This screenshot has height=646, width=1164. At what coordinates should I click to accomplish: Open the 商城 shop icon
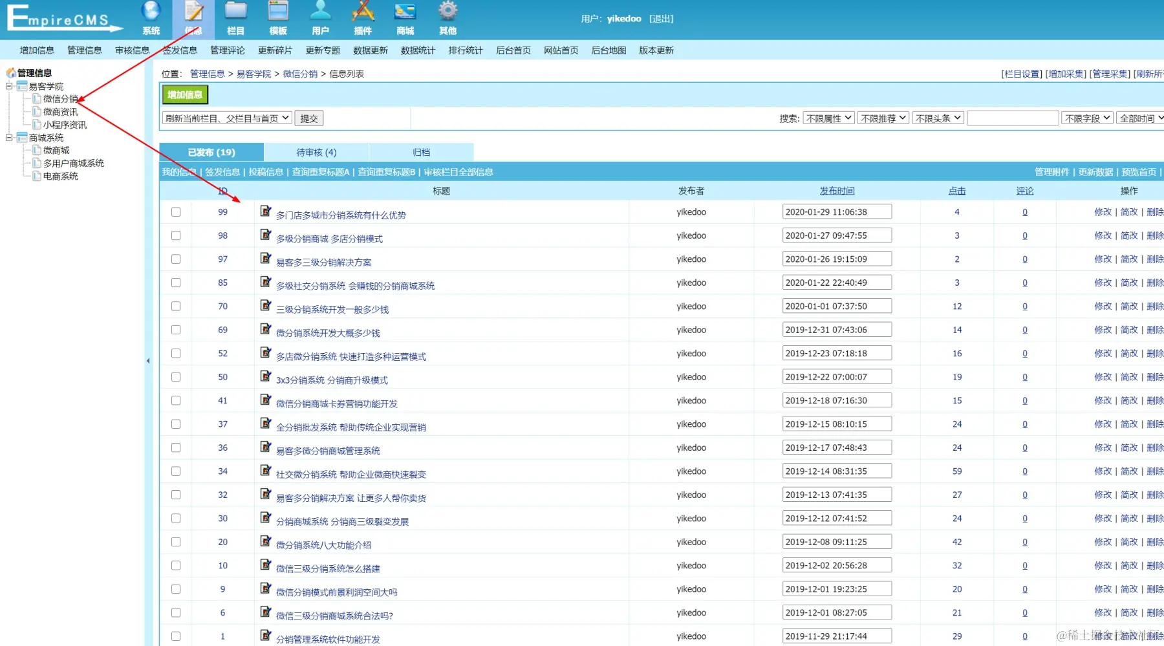point(405,12)
